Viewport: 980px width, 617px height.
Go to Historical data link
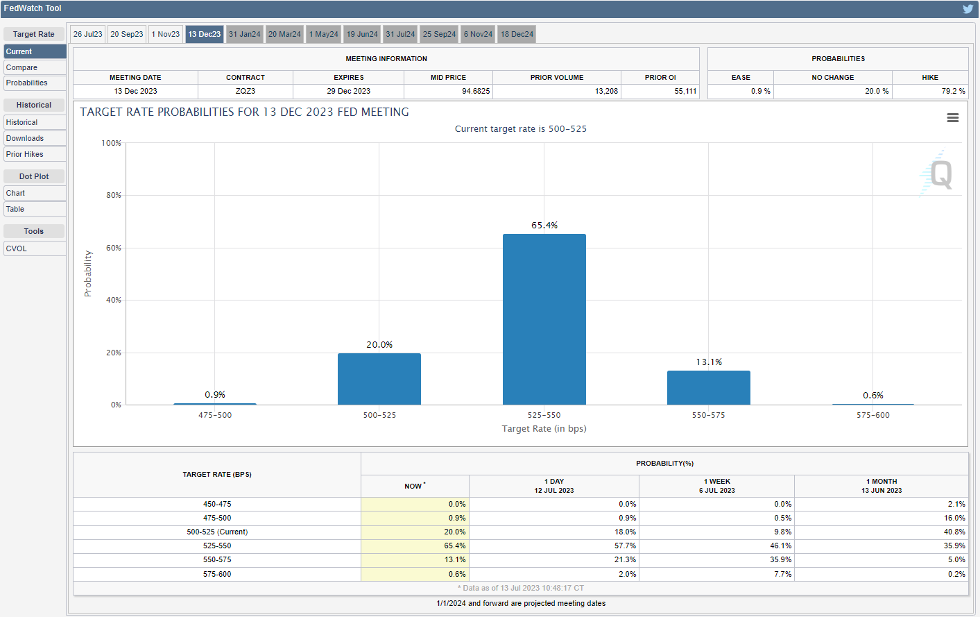point(35,122)
